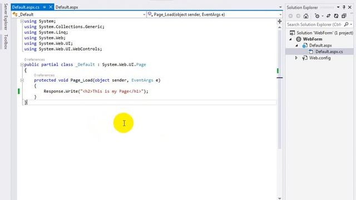
Task: Open the Toolbox side tab
Action: tap(6, 42)
